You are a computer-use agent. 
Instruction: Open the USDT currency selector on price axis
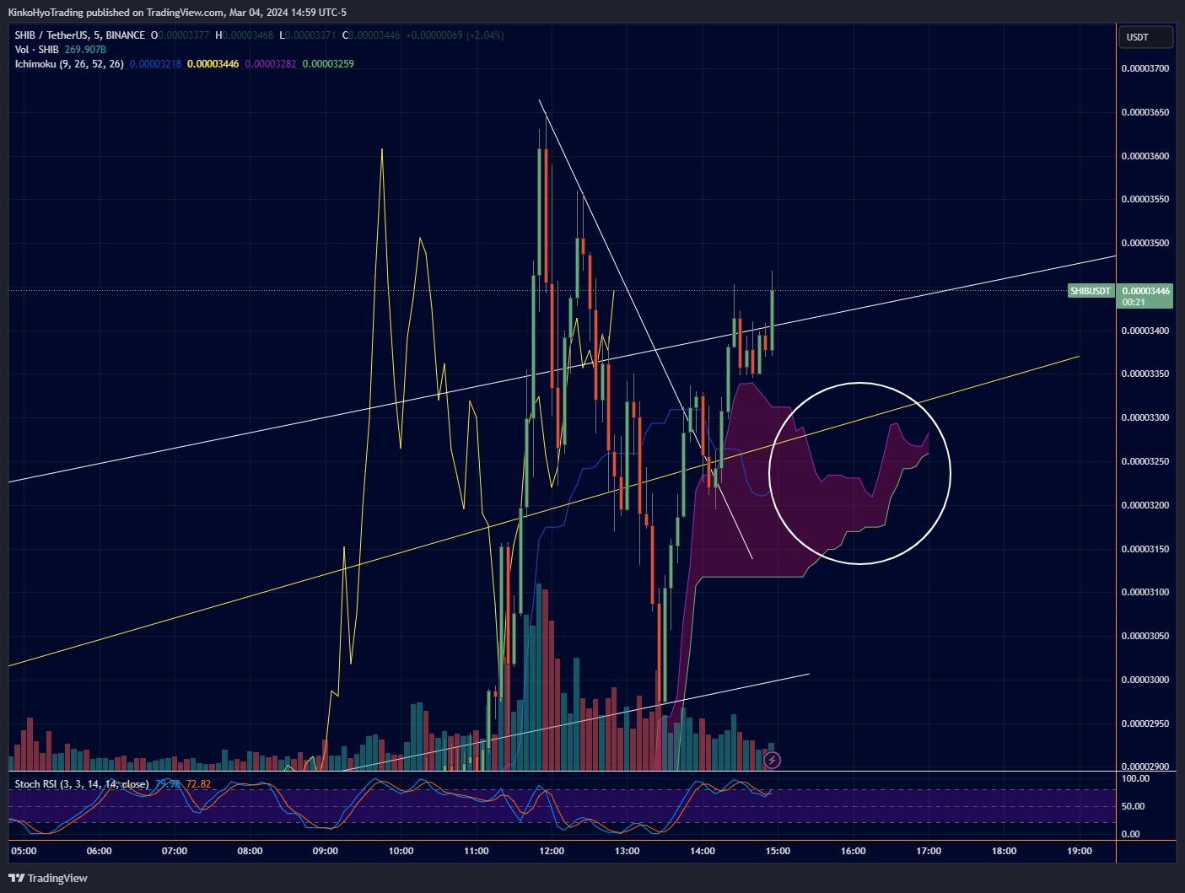1145,37
